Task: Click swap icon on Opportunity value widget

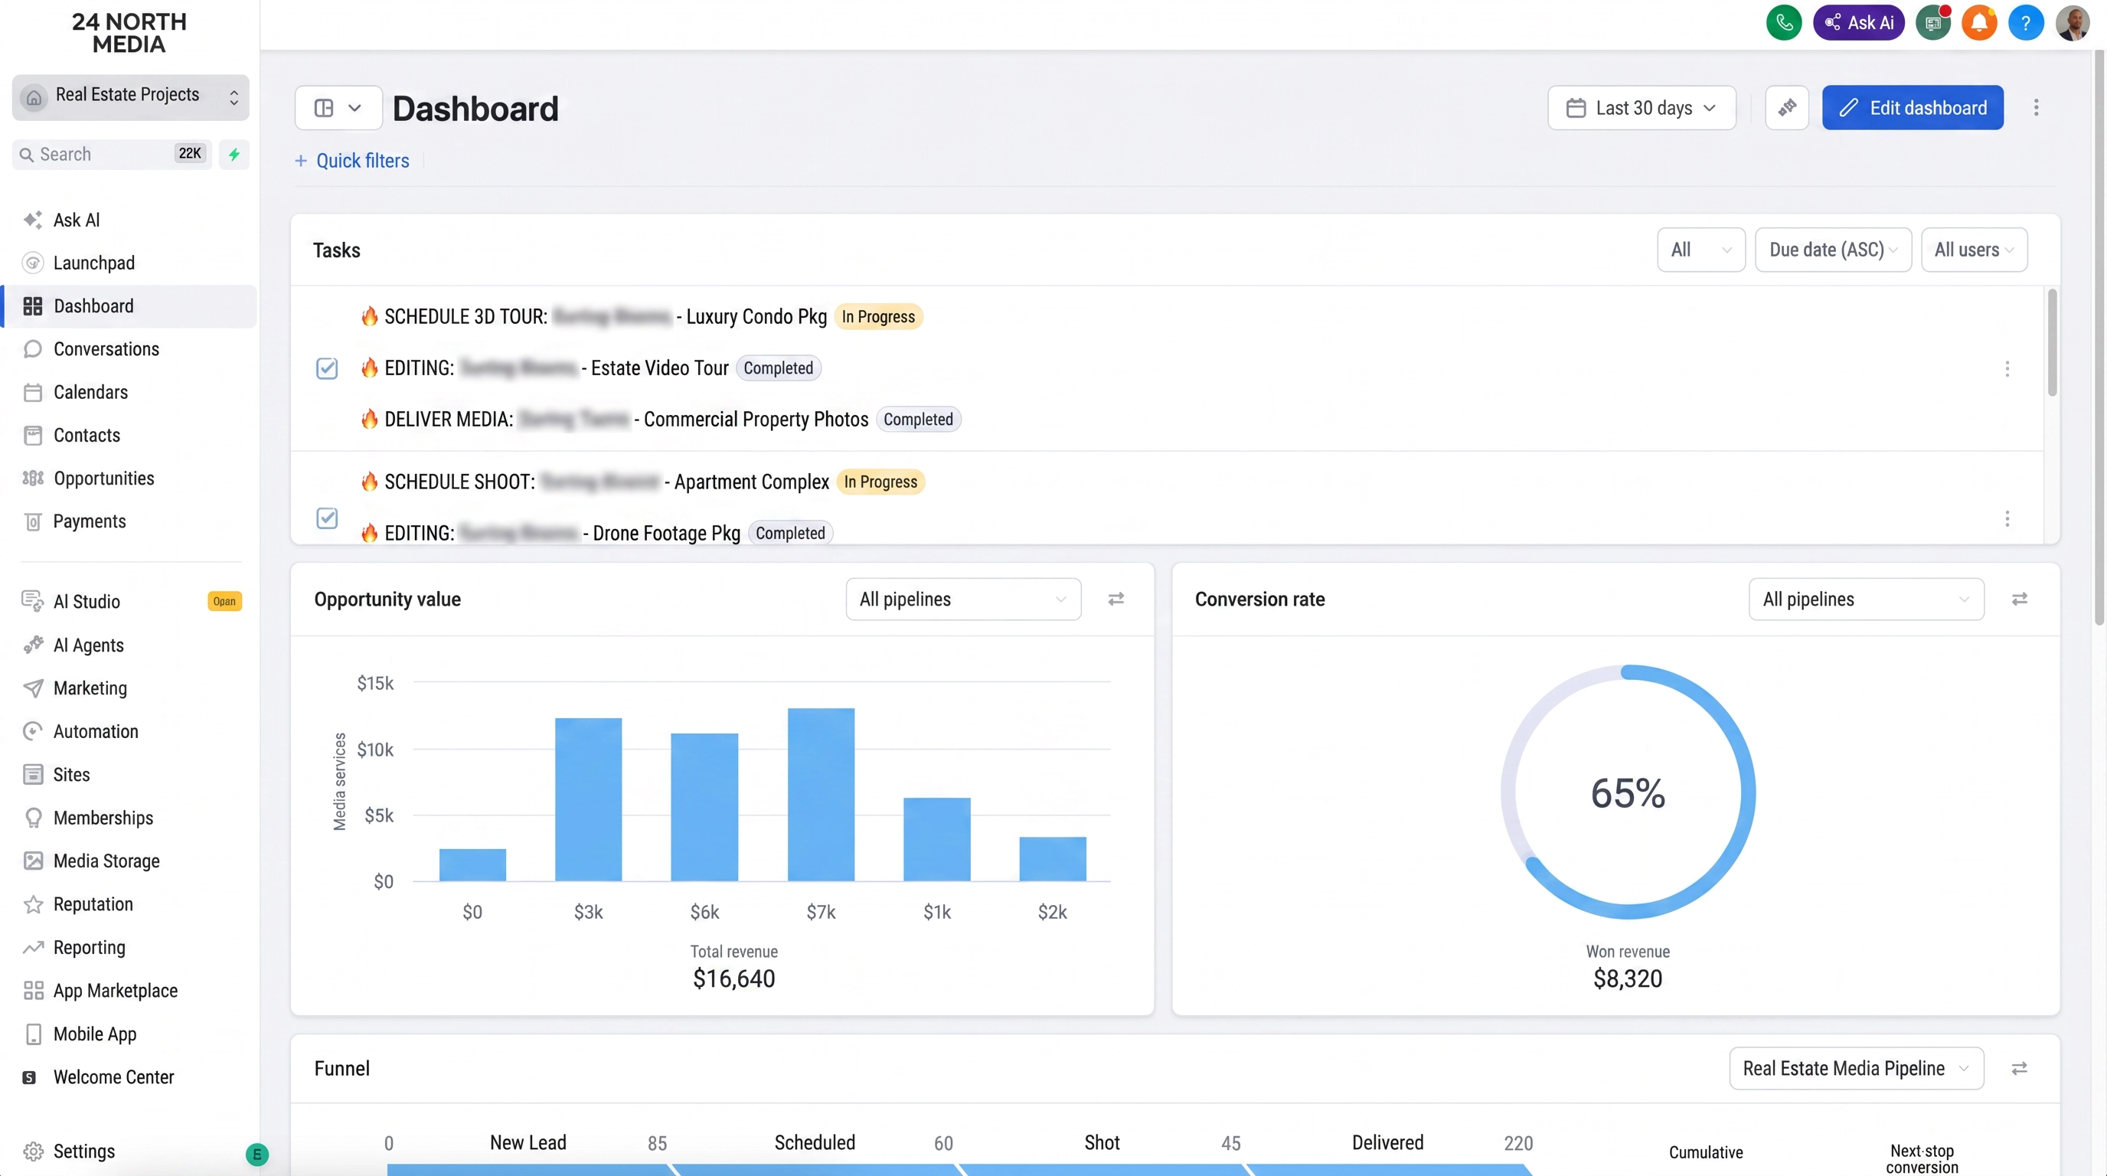Action: tap(1116, 599)
